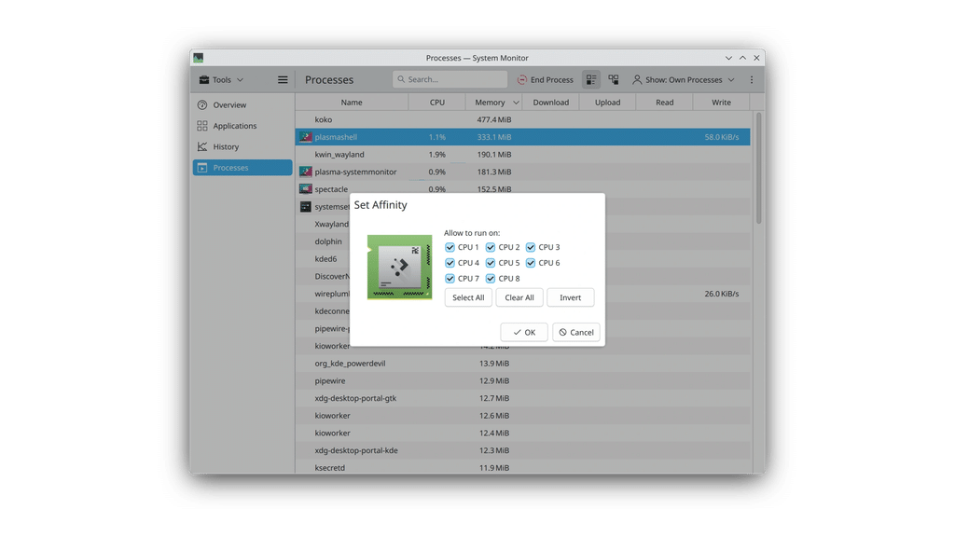Sort by Name column header
The width and height of the screenshot is (955, 537).
[352, 103]
